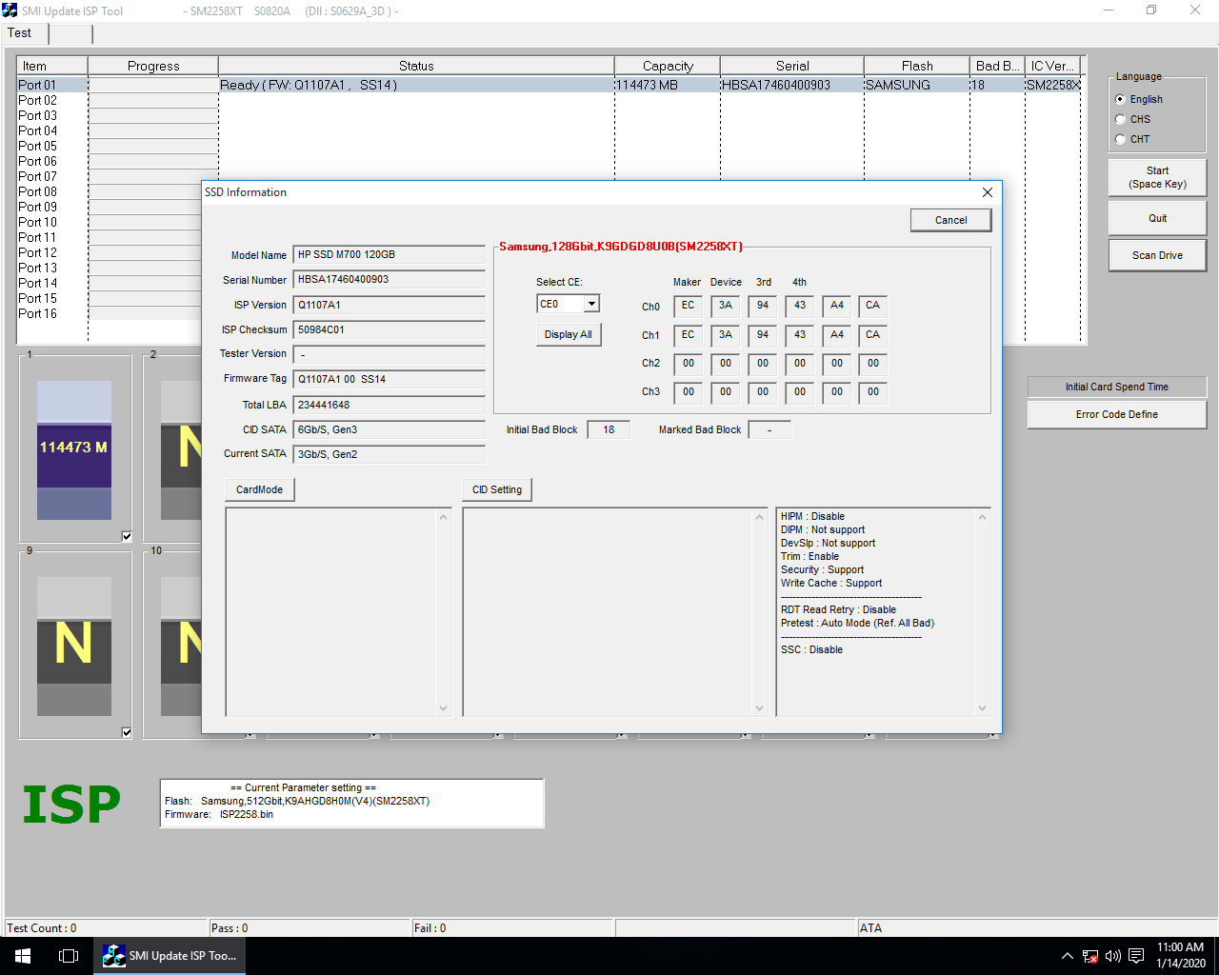The image size is (1219, 975).
Task: Close the SSD Information dialog
Action: 988,192
